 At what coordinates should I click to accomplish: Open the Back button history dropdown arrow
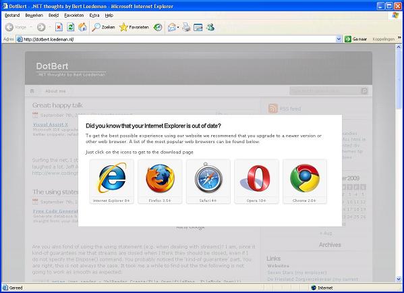(x=30, y=27)
